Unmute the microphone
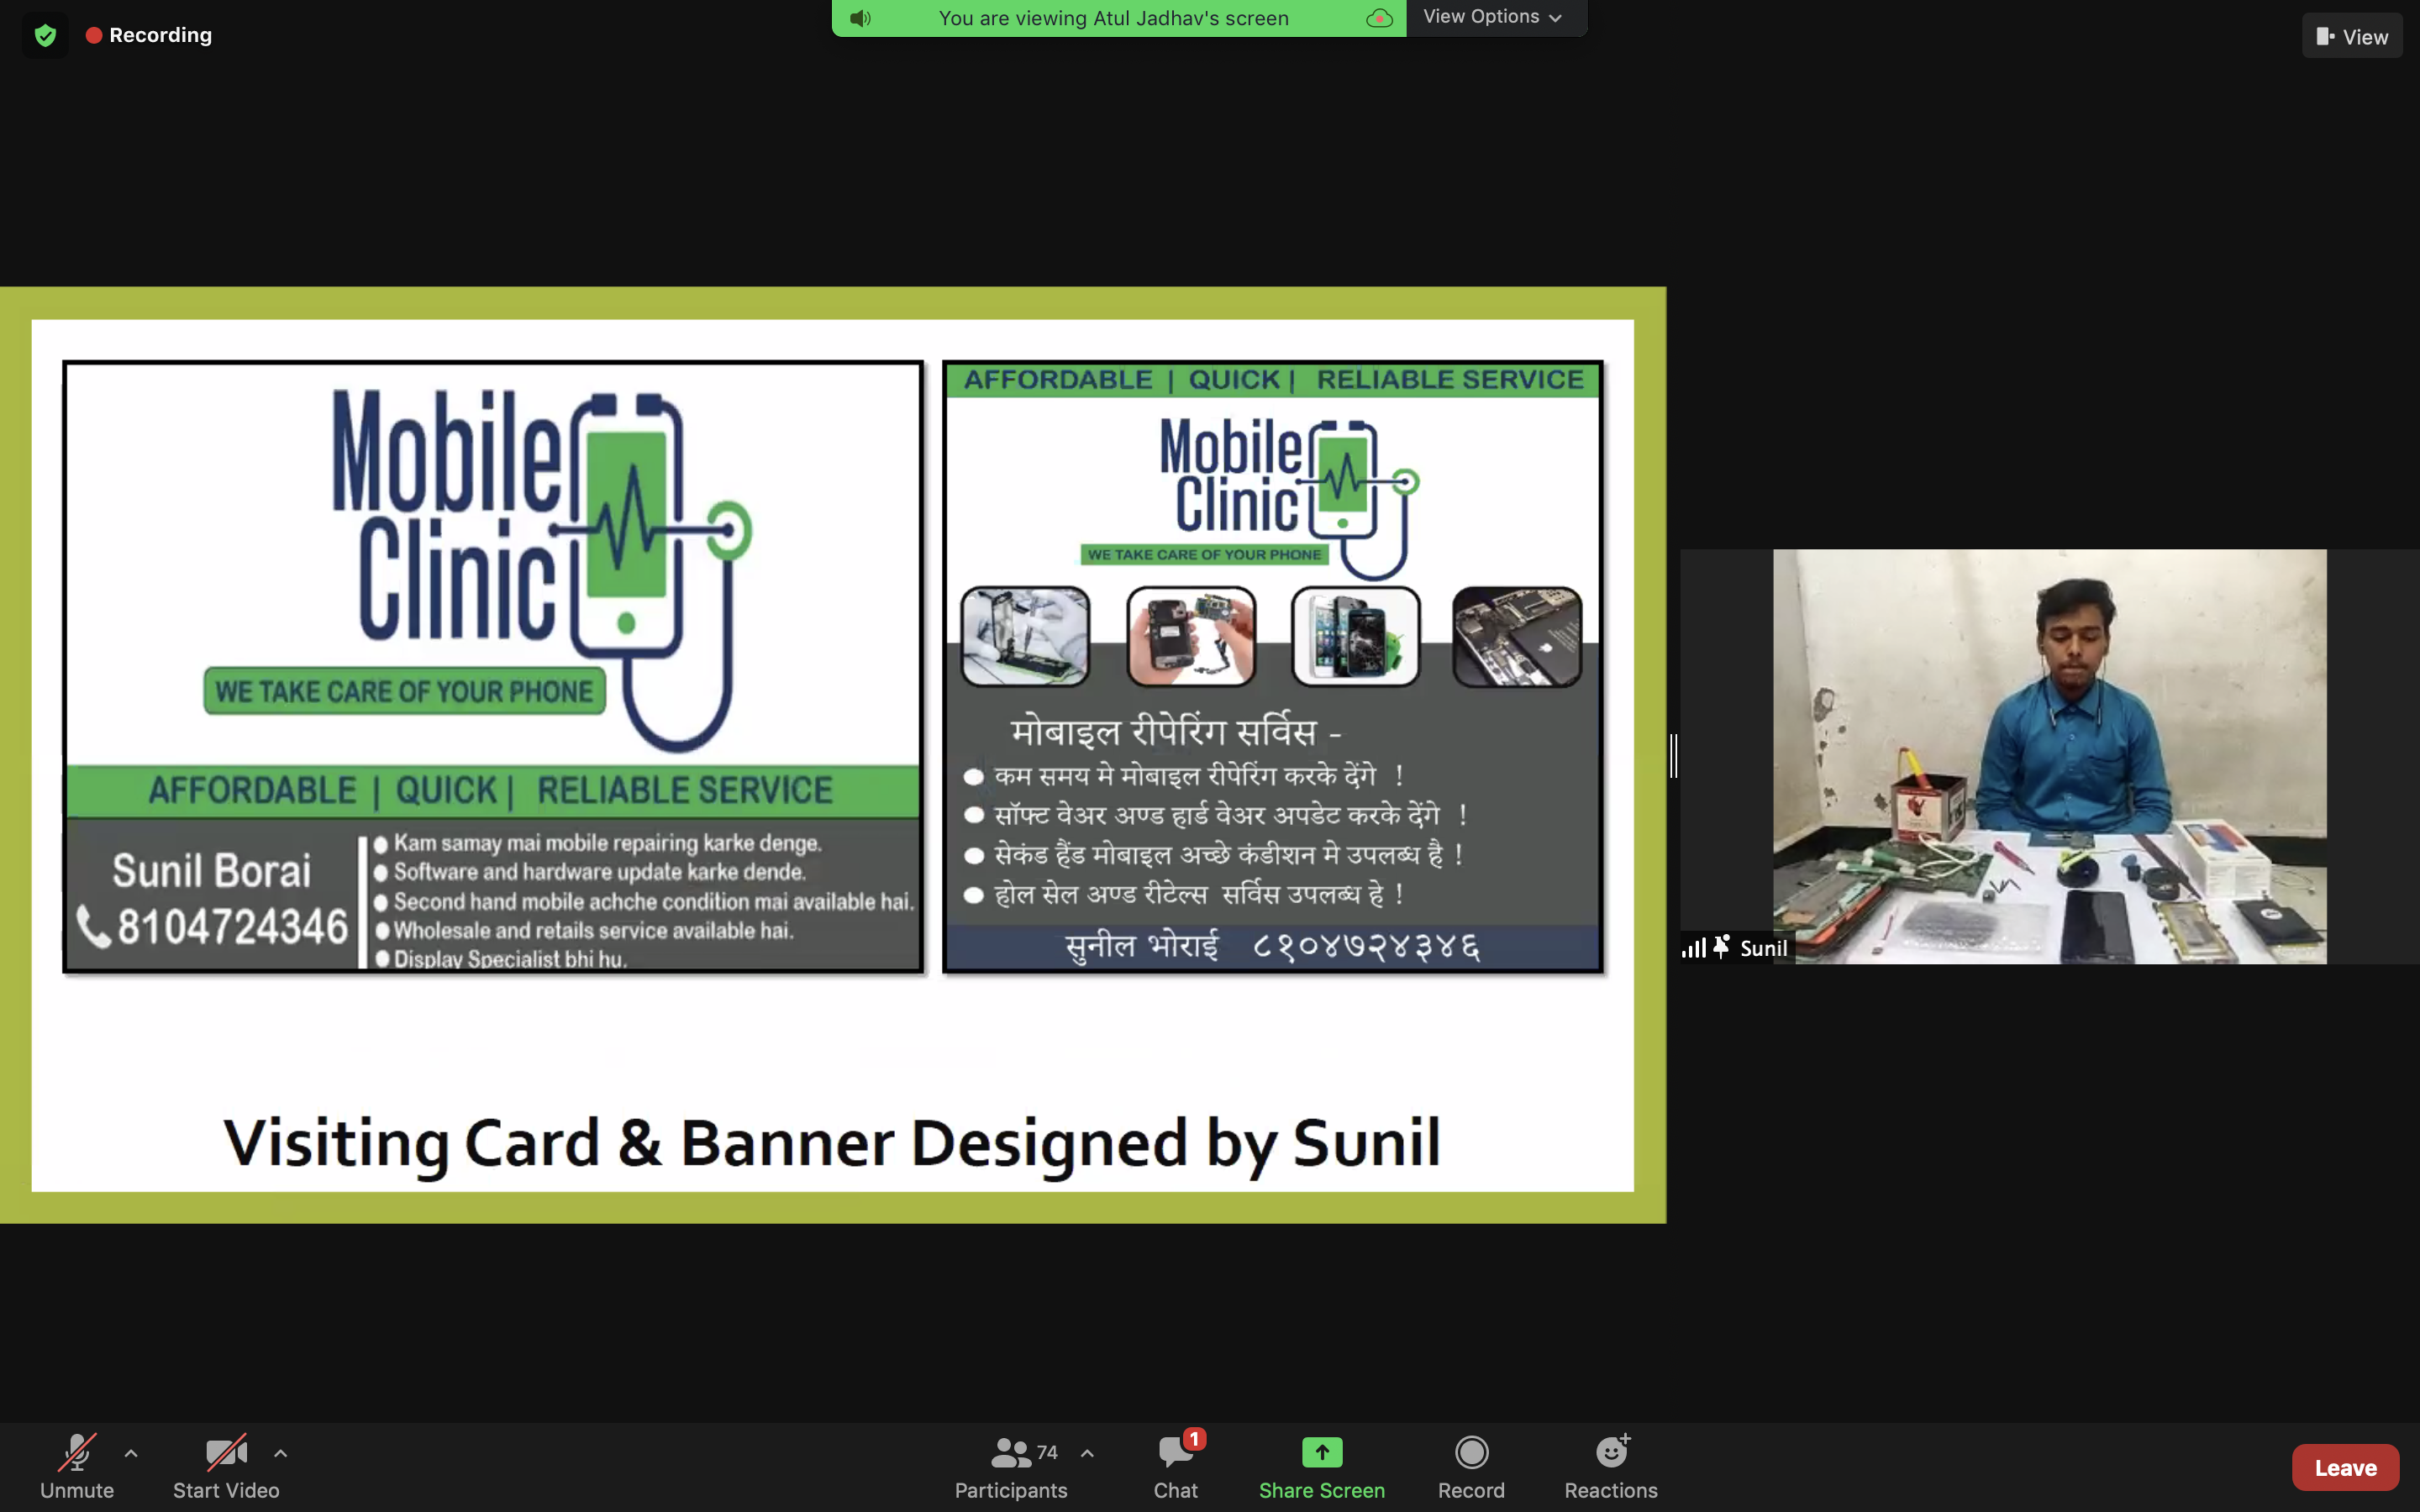 pos(77,1466)
